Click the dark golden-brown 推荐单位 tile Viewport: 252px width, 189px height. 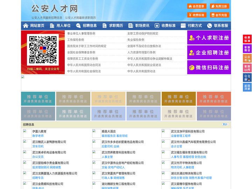pos(178,99)
